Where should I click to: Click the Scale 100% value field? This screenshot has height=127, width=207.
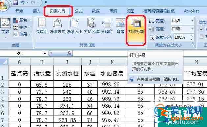[x=182, y=37]
